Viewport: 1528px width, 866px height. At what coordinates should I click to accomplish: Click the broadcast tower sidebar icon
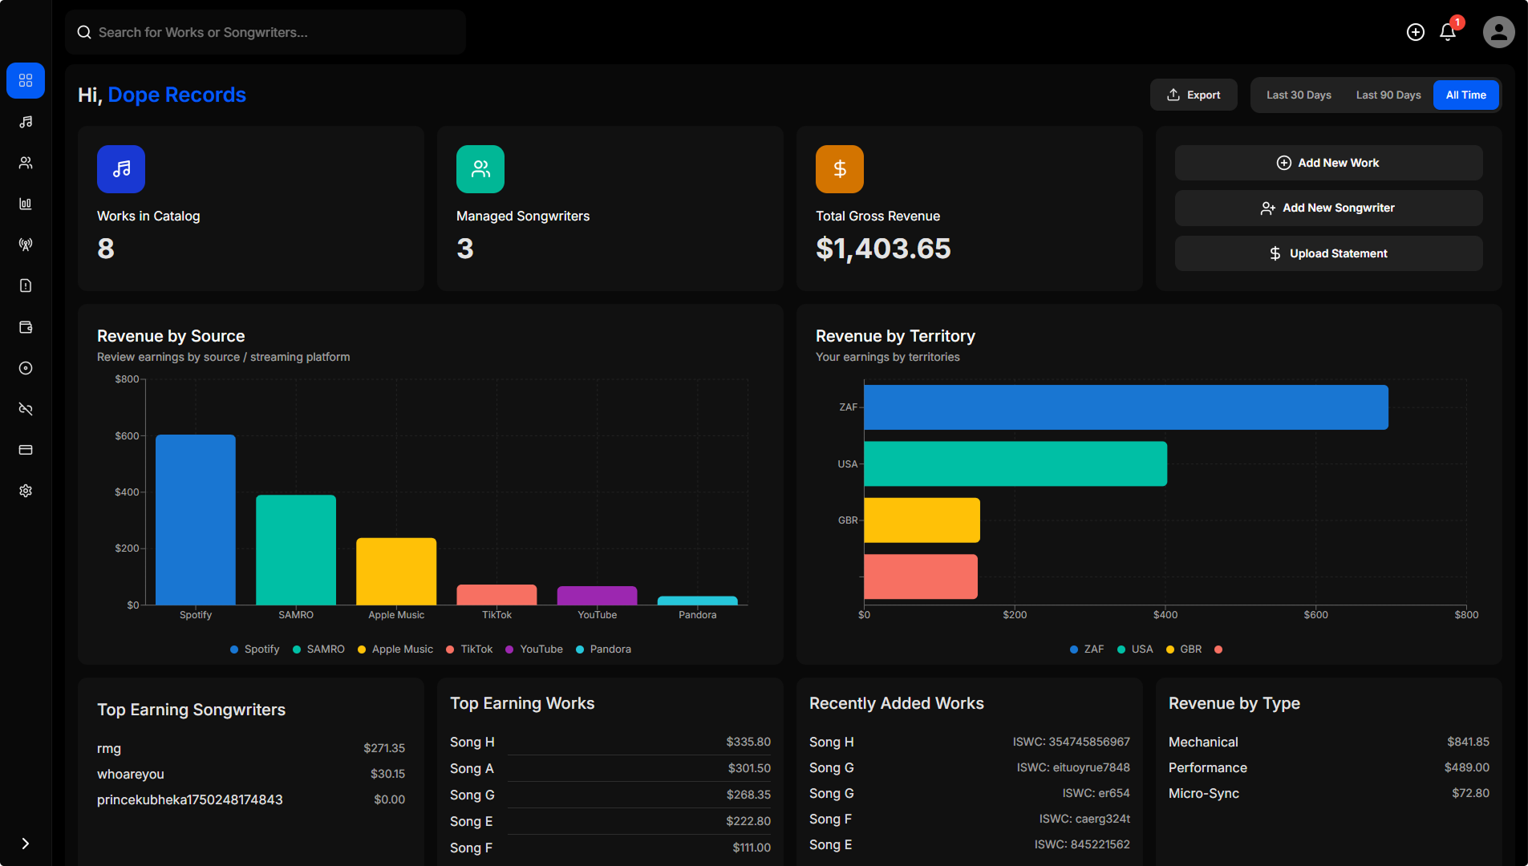(x=26, y=245)
